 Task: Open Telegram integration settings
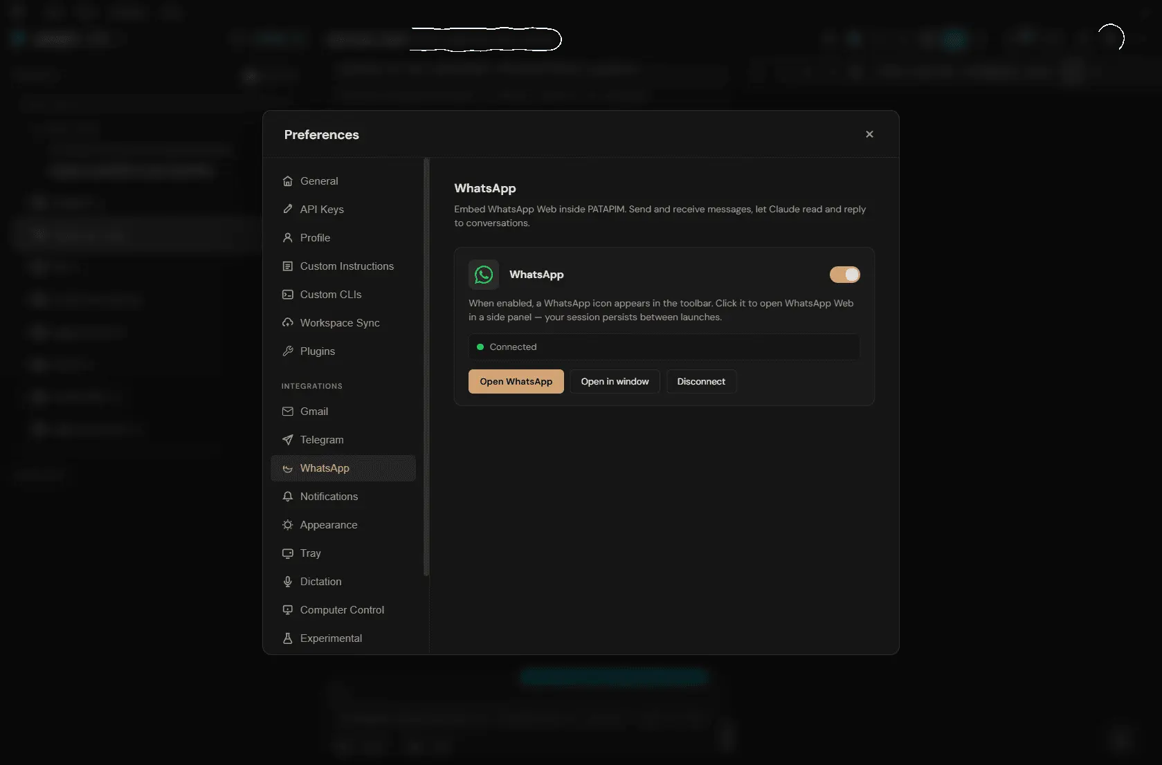pos(343,440)
